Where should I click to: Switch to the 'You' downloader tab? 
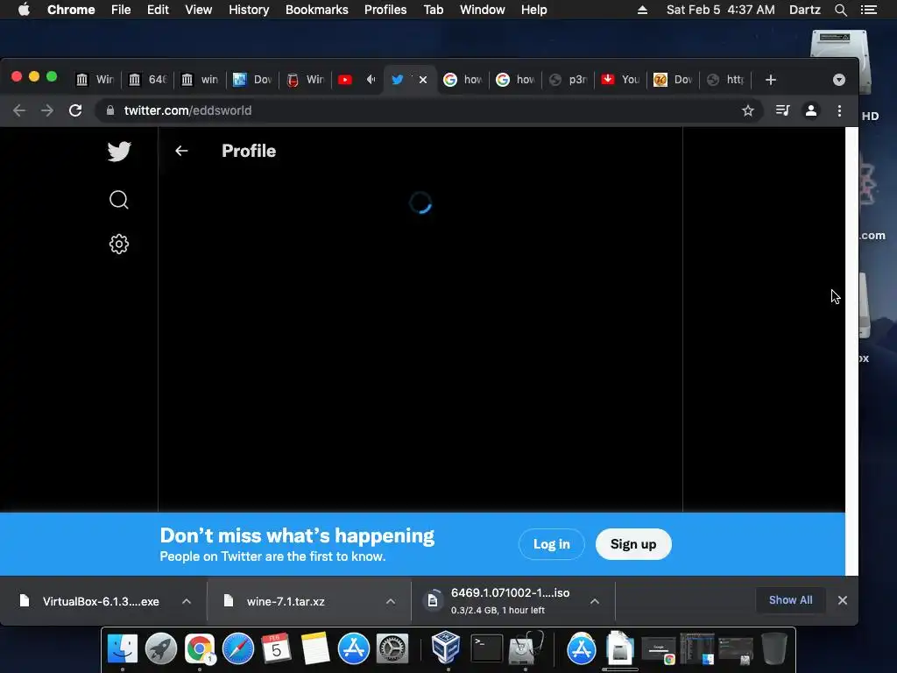[x=622, y=80]
